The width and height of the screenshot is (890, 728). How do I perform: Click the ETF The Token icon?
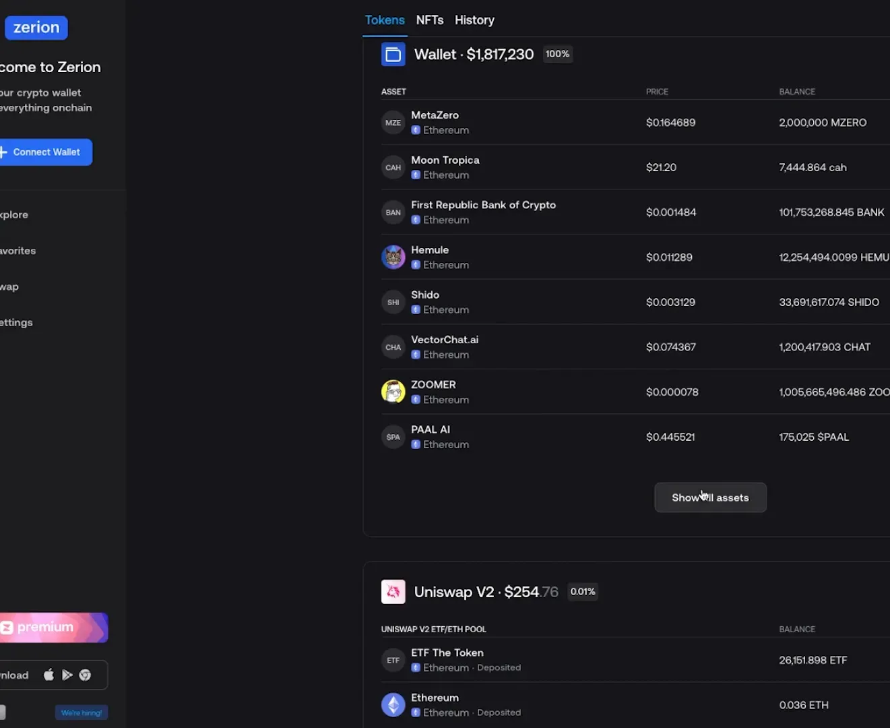click(393, 660)
